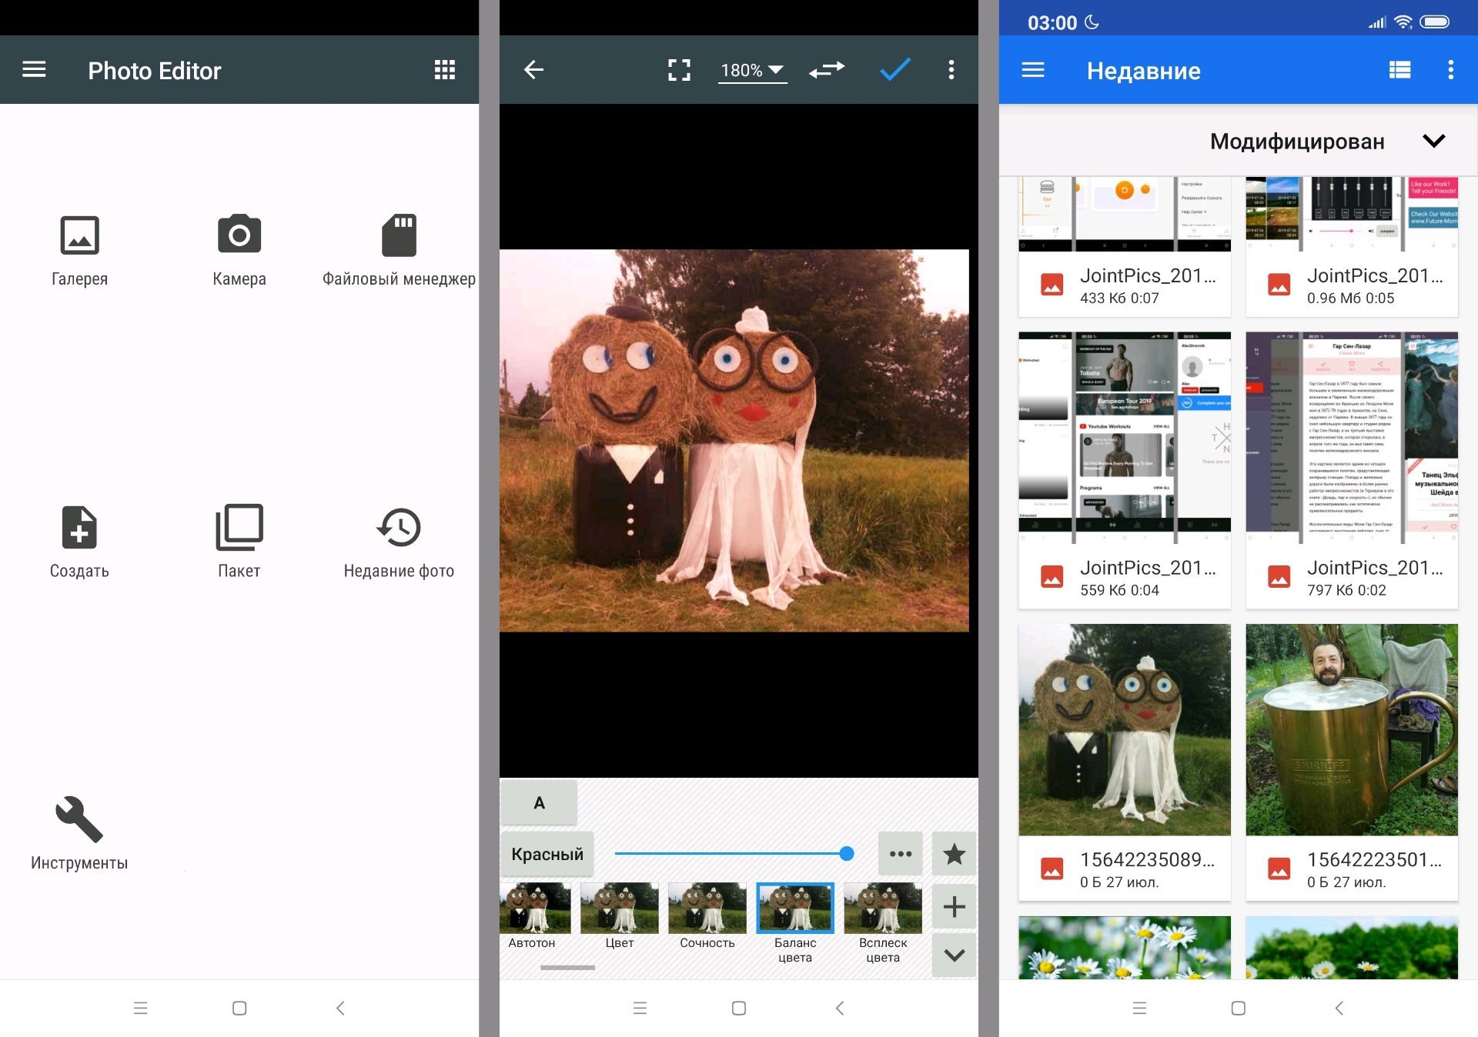Open the 180% zoom dropdown
Screen dimensions: 1478x1037
click(752, 70)
